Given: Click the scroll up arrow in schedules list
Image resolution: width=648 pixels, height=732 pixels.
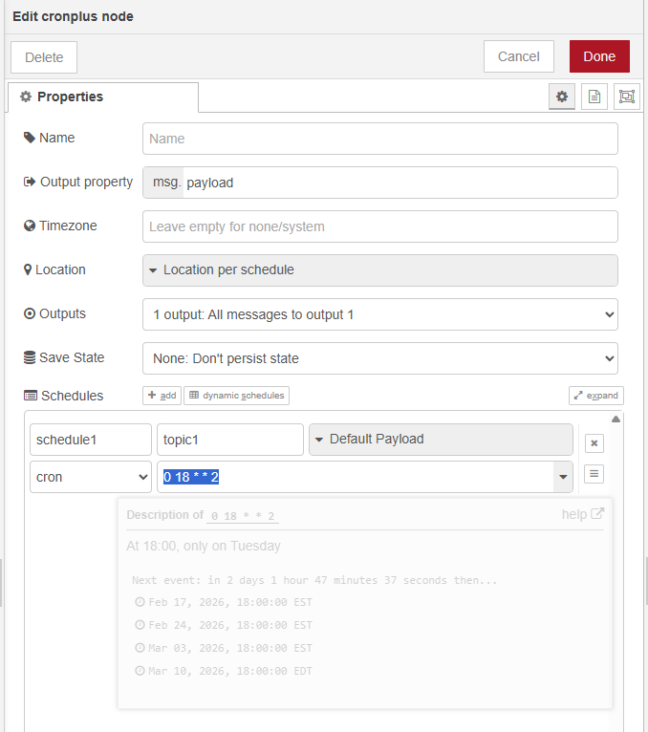Looking at the screenshot, I should (x=616, y=420).
